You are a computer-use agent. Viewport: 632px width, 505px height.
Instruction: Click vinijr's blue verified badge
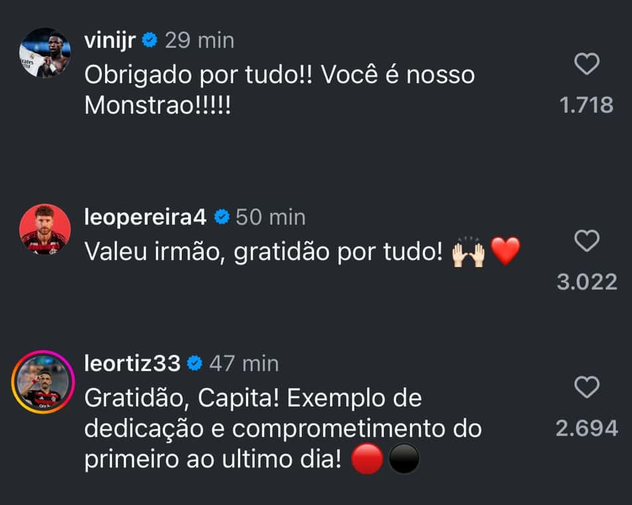click(x=150, y=40)
